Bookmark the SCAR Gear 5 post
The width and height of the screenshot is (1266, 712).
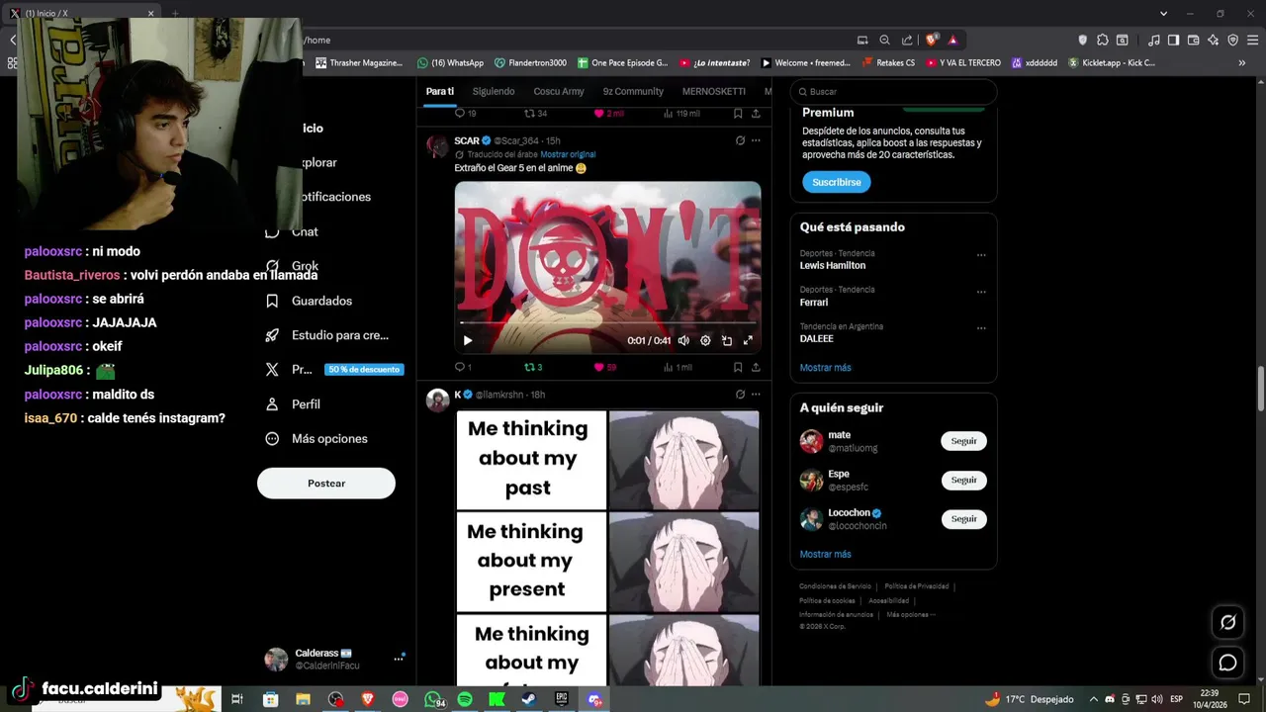738,367
